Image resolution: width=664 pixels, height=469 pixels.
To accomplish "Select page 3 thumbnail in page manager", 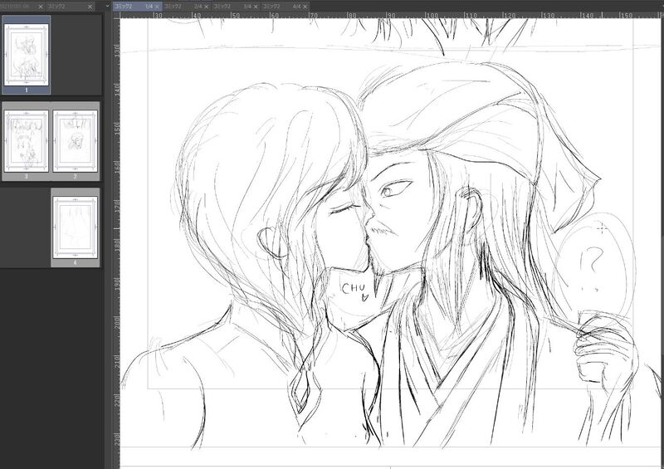I will pos(27,141).
